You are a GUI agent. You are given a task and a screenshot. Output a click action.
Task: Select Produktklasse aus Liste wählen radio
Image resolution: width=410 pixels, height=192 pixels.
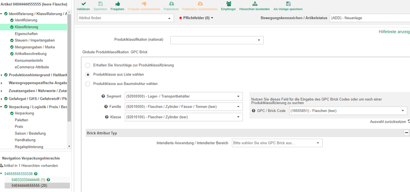click(x=88, y=74)
